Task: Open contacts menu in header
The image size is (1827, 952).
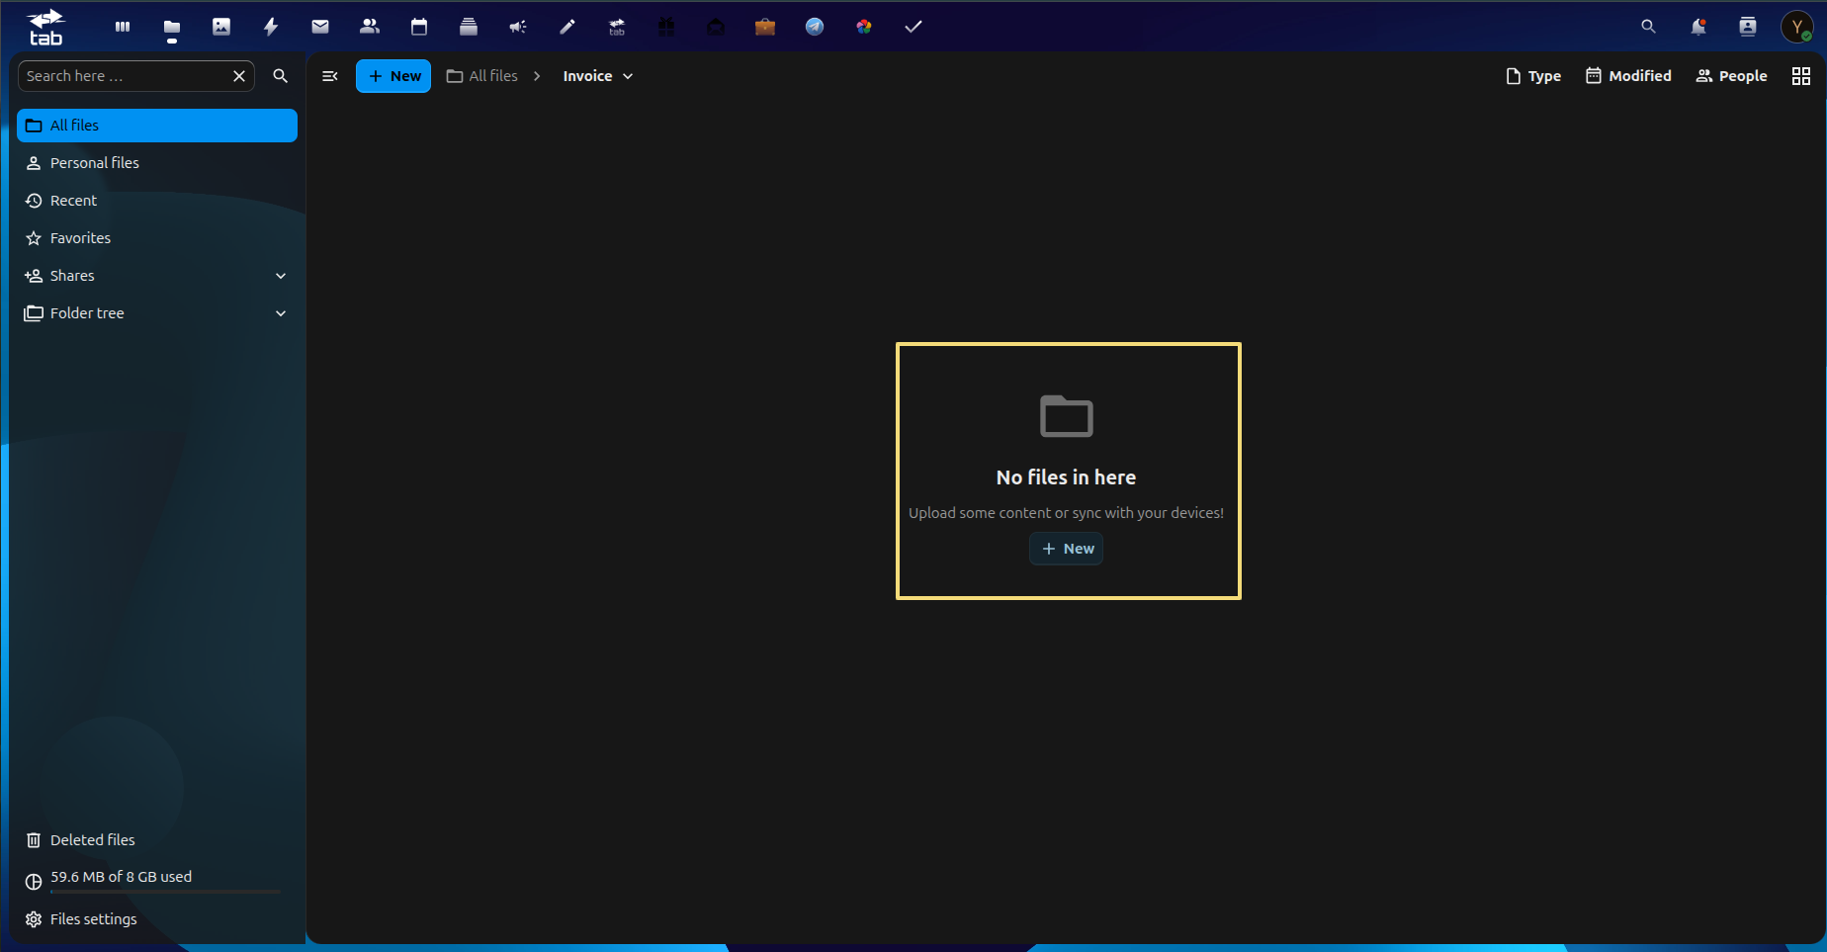Action: pos(1748,27)
